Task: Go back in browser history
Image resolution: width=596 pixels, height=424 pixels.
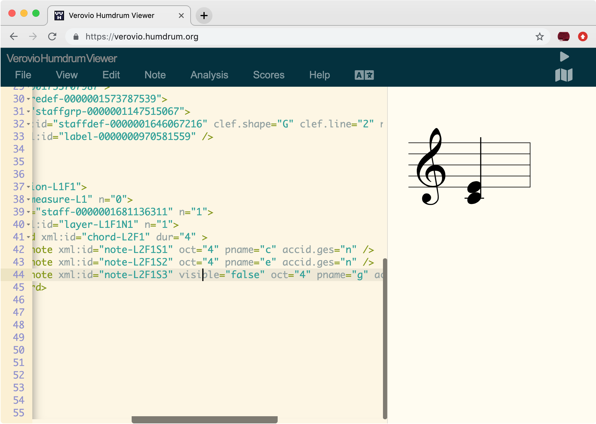Action: [x=13, y=36]
